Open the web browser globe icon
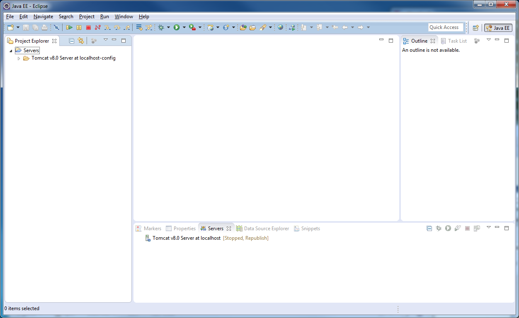 [x=281, y=27]
